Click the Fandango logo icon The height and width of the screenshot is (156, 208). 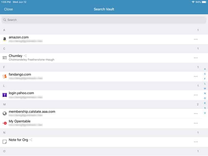[5, 76]
